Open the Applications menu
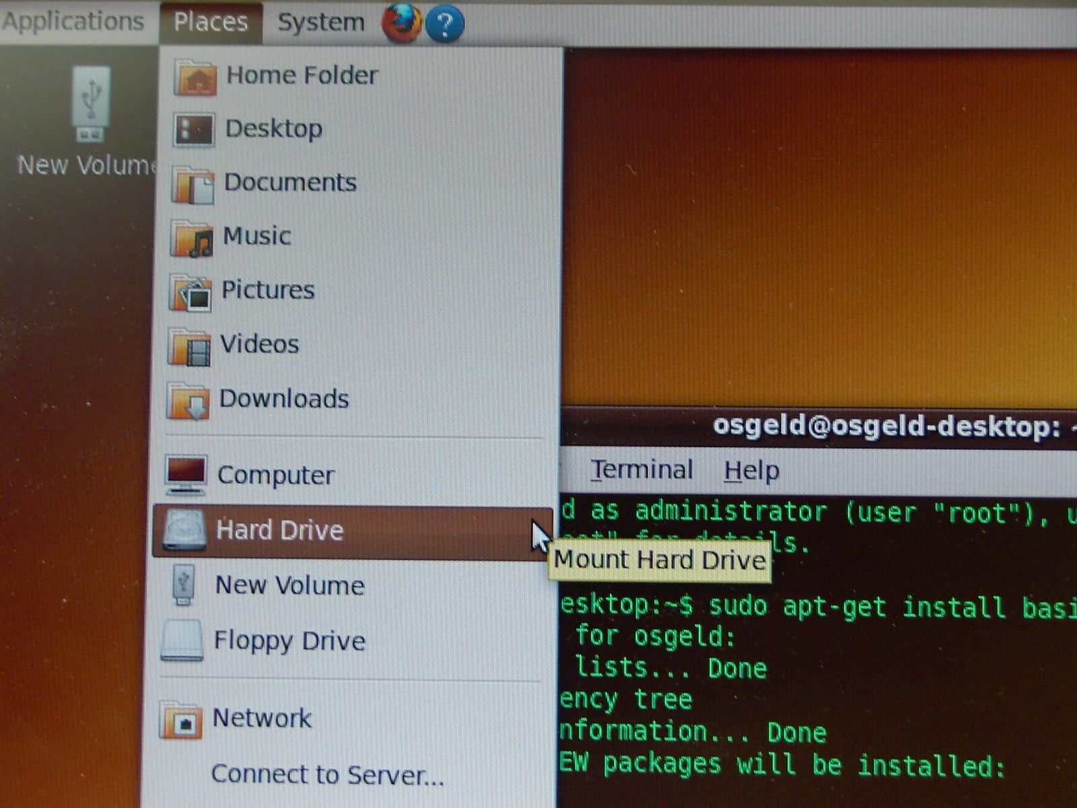The image size is (1077, 808). pos(73,22)
